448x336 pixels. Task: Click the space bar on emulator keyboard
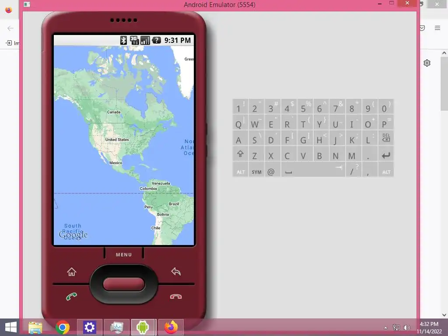[313, 171]
